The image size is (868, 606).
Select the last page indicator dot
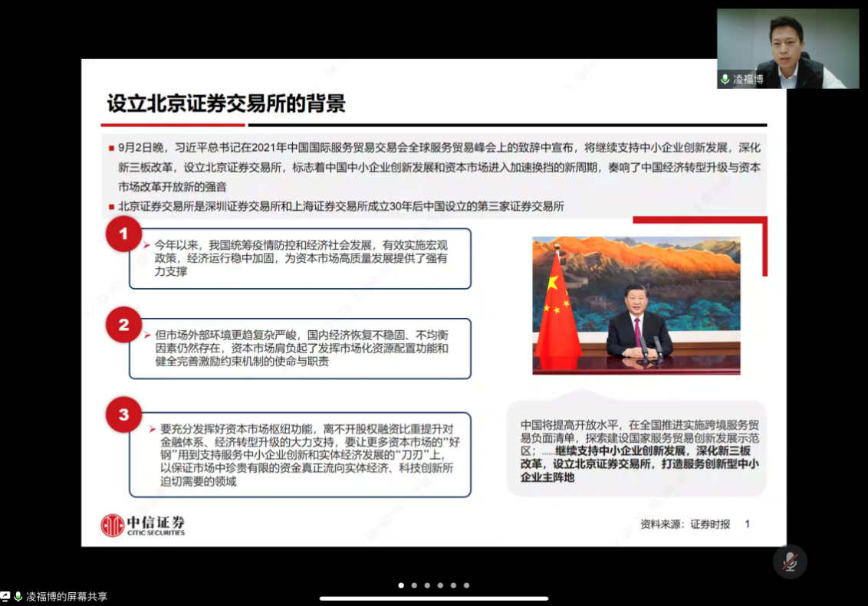[x=466, y=585]
